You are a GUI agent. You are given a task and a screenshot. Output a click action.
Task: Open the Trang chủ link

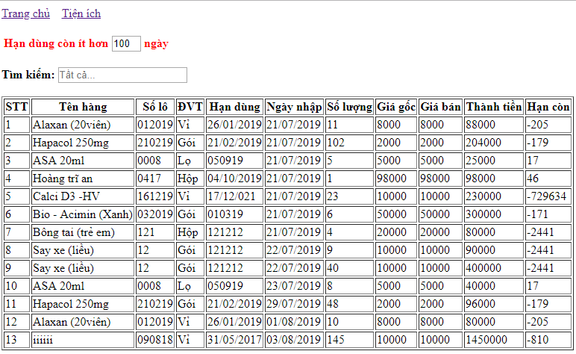[25, 13]
